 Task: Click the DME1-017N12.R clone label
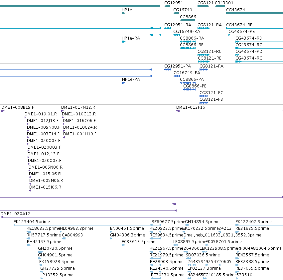pyautogui.click(x=78, y=107)
